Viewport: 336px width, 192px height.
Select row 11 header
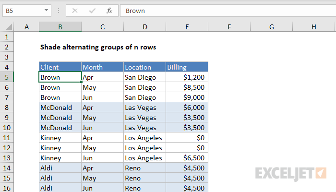click(7, 138)
